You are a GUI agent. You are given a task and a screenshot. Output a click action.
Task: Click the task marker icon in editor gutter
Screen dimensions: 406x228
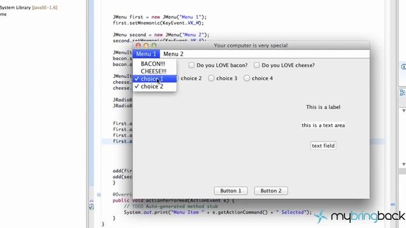[91, 206]
